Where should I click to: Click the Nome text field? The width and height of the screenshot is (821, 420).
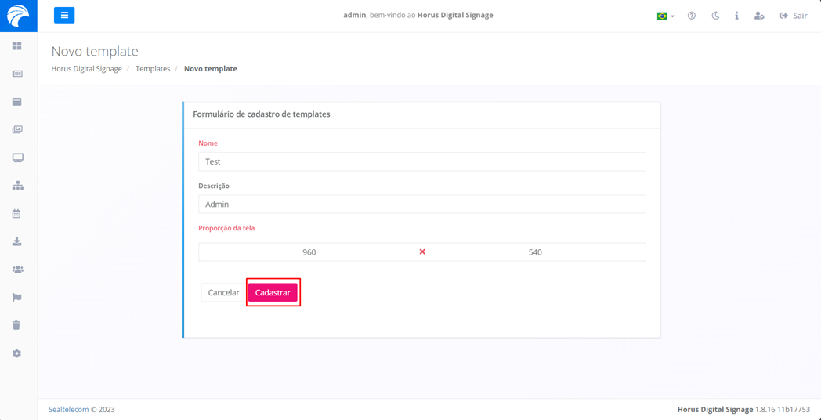(x=421, y=161)
